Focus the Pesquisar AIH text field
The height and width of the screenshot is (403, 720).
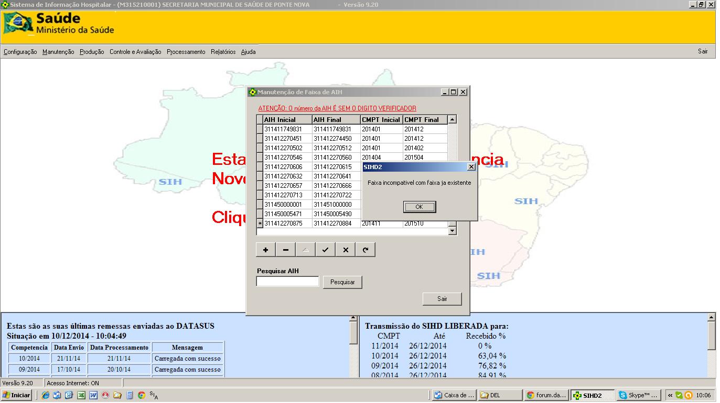[x=287, y=282]
